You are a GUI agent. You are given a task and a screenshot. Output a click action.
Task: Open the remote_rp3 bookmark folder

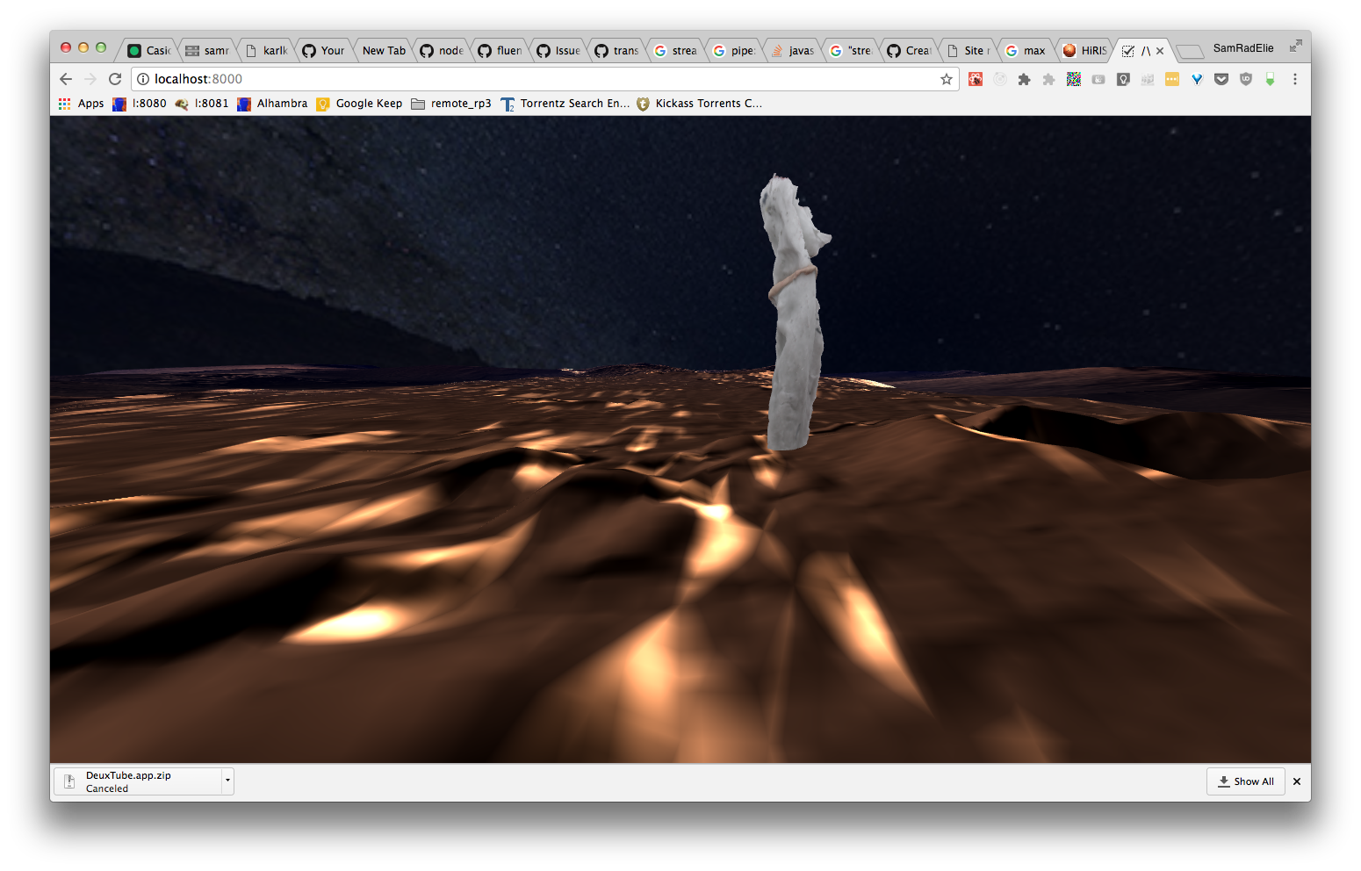(451, 104)
